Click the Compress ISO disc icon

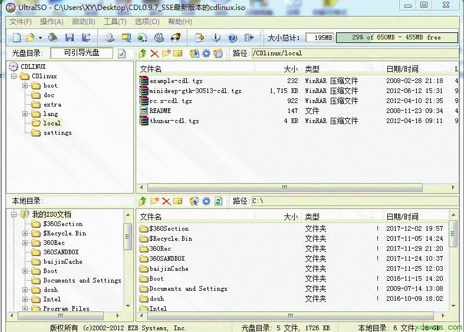click(x=143, y=38)
